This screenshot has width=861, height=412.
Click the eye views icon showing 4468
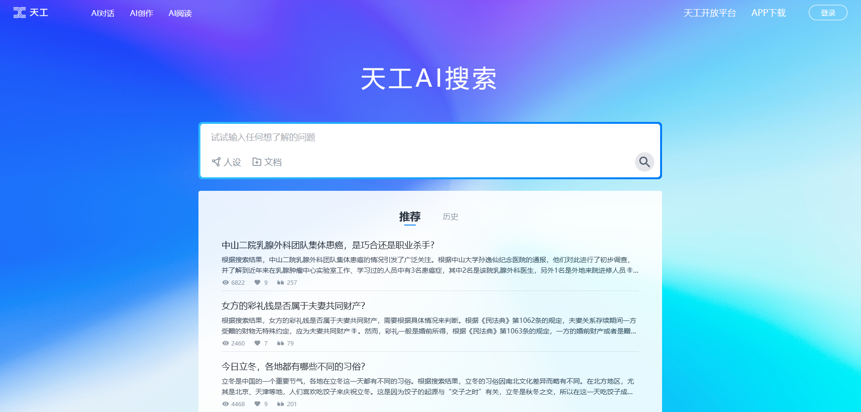pyautogui.click(x=226, y=404)
